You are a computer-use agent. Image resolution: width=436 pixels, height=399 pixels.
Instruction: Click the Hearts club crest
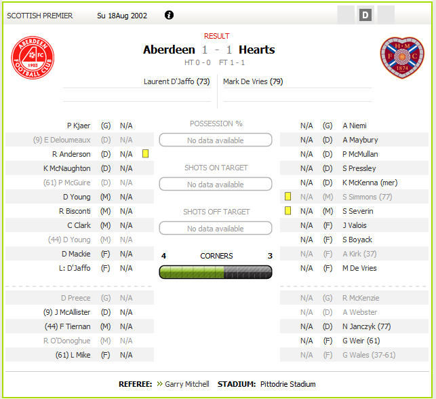click(402, 58)
